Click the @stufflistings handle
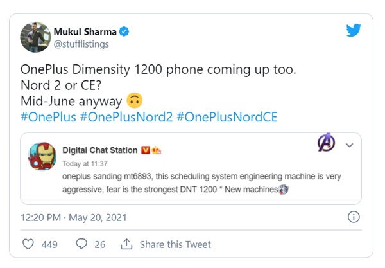 pos(82,44)
